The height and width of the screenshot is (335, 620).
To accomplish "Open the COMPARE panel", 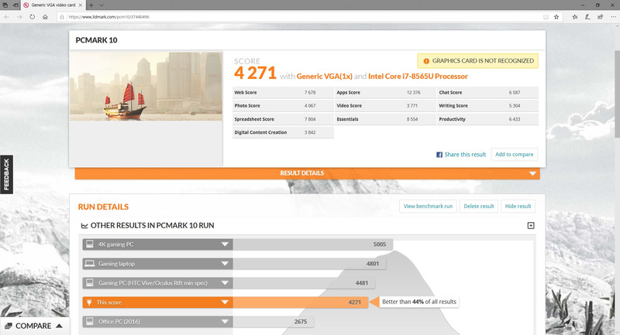I will [35, 326].
